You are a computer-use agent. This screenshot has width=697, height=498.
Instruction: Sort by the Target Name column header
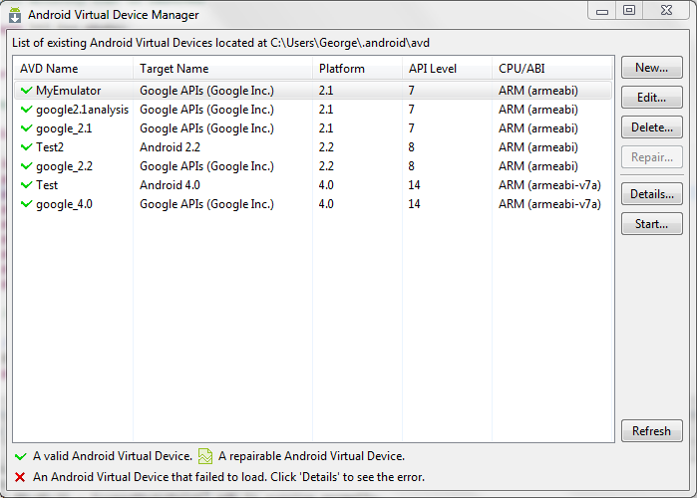coord(222,69)
